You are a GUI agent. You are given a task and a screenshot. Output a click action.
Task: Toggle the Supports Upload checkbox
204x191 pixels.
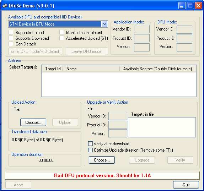tap(11, 32)
